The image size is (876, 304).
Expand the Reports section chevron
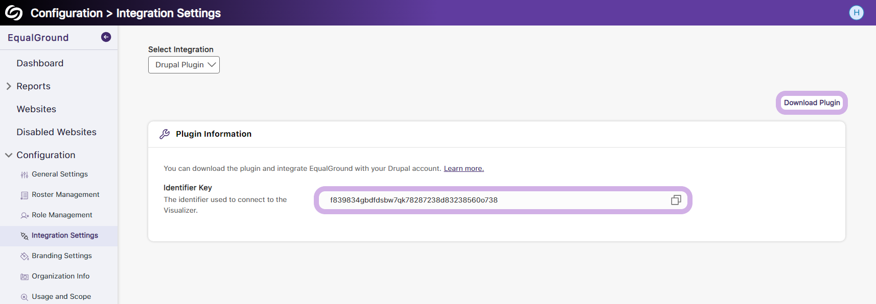(x=9, y=86)
